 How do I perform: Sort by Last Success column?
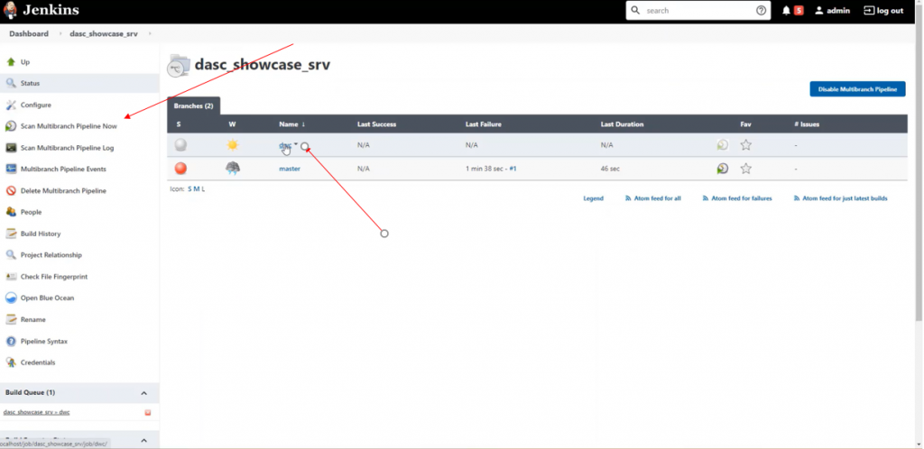(376, 124)
